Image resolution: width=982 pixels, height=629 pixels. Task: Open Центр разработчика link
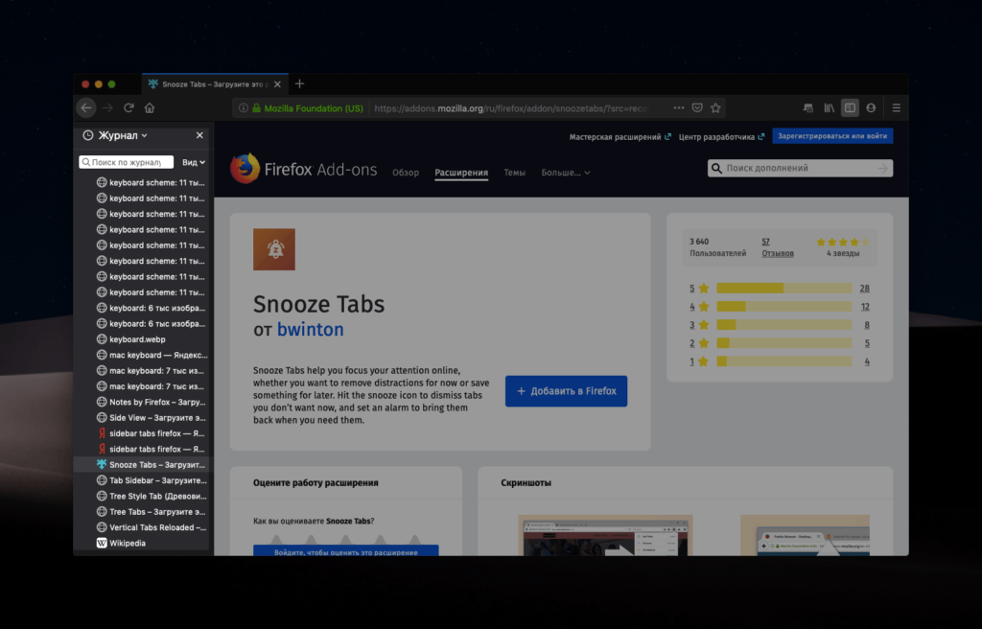click(721, 136)
